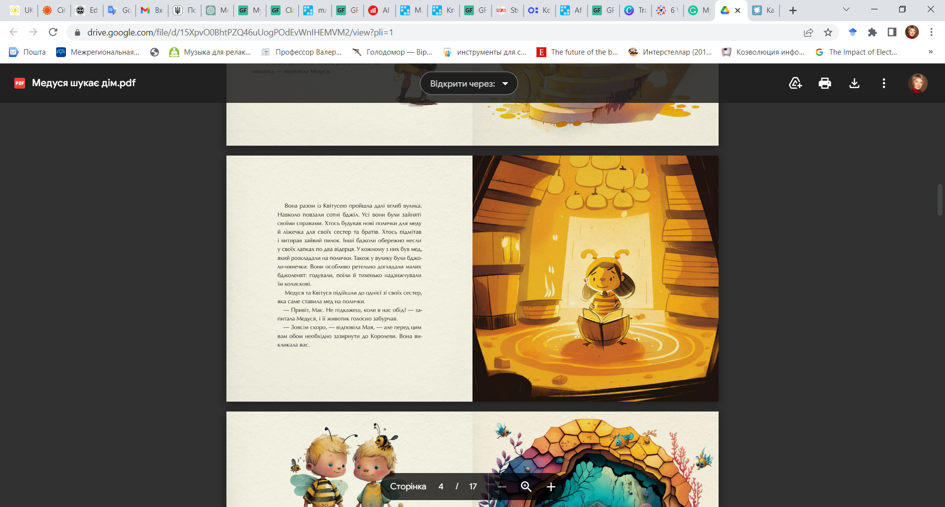Switch to the 'St' tab
The image size is (945, 507).
pyautogui.click(x=507, y=10)
